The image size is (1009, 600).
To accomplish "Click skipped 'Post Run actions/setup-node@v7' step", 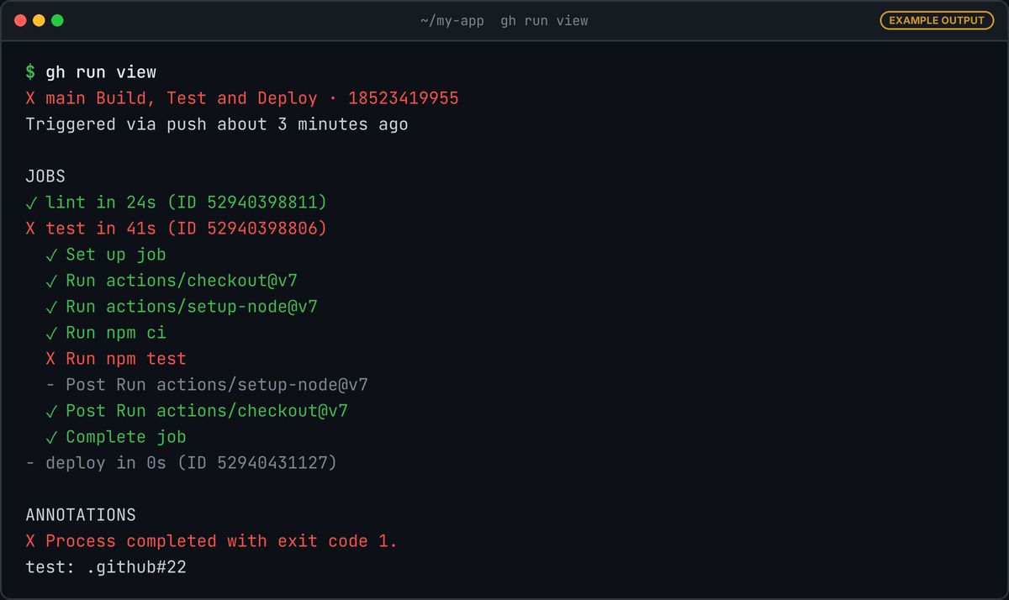I will [207, 385].
